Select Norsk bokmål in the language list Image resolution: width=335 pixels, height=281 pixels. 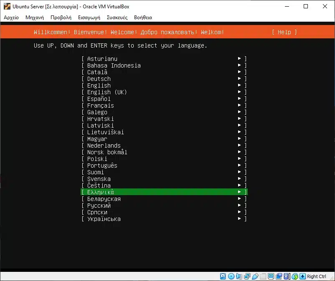tap(164, 152)
